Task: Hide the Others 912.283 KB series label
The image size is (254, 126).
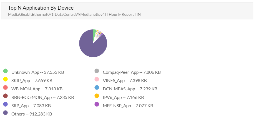Action: pyautogui.click(x=32, y=114)
